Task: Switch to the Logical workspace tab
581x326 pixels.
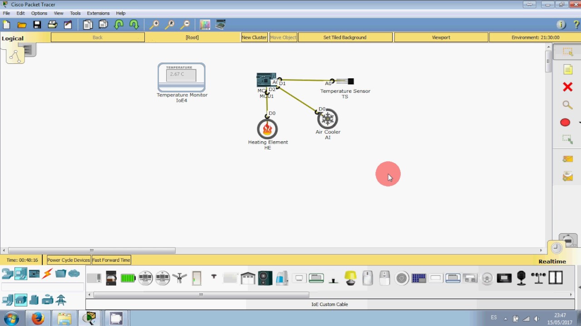Action: tap(13, 38)
